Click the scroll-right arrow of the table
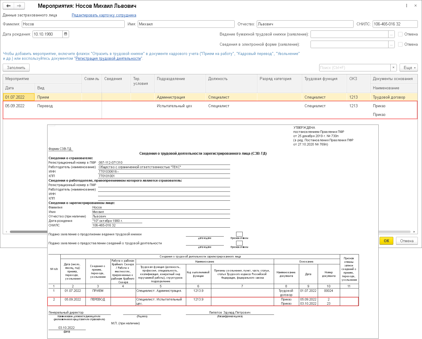This screenshot has height=339, width=422. pos(414,232)
